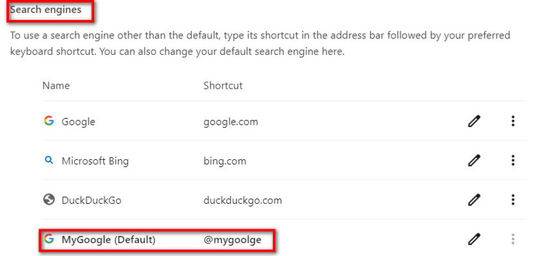The image size is (536, 256).
Task: Open more actions for Google
Action: click(x=513, y=121)
